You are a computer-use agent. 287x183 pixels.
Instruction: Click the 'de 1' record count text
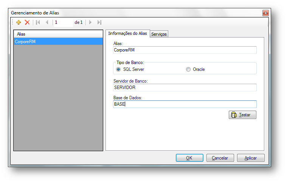pos(79,22)
